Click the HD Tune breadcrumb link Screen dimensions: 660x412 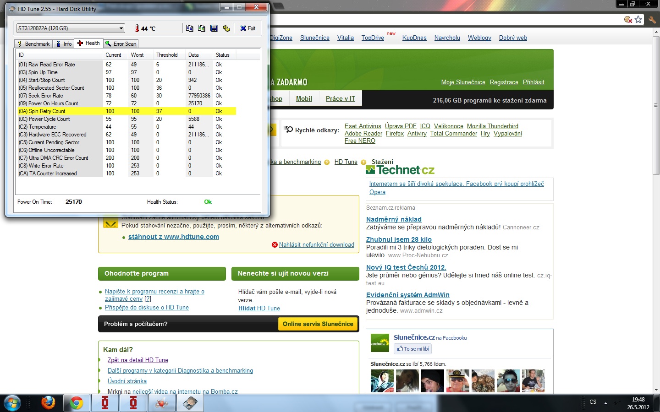[346, 162]
